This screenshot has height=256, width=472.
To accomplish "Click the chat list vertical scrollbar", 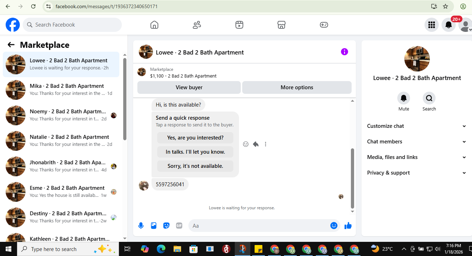I will click(125, 99).
